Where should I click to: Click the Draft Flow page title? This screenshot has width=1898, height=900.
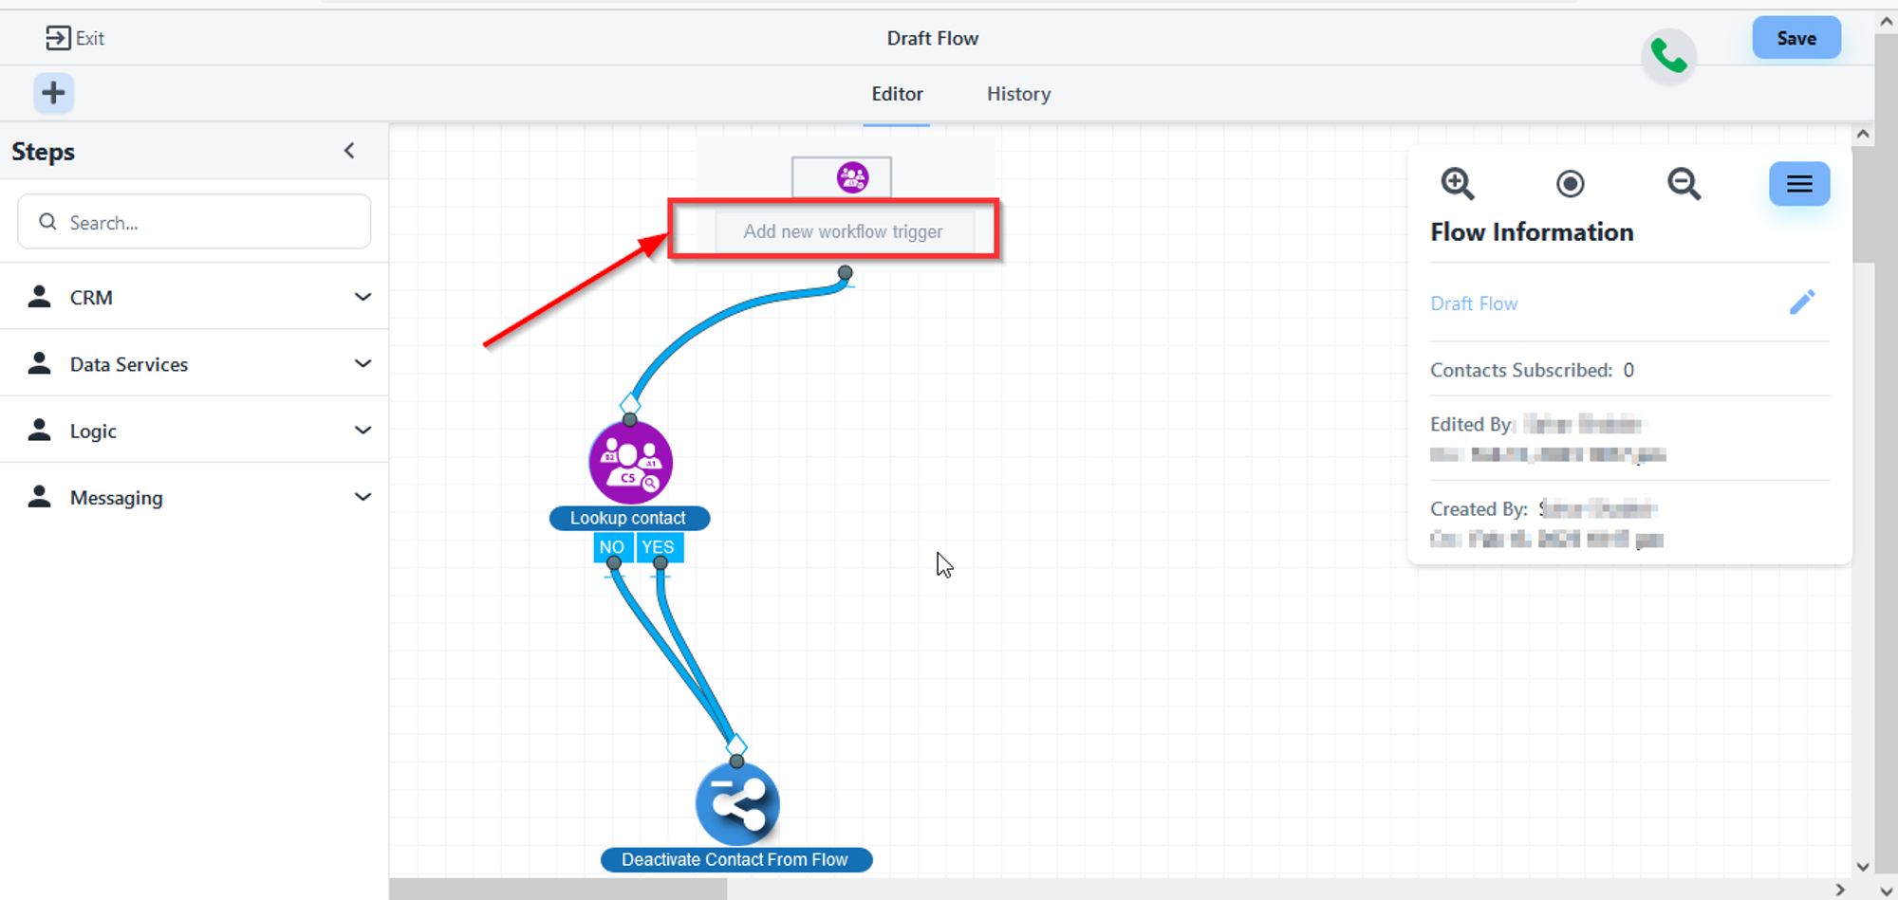(x=932, y=38)
